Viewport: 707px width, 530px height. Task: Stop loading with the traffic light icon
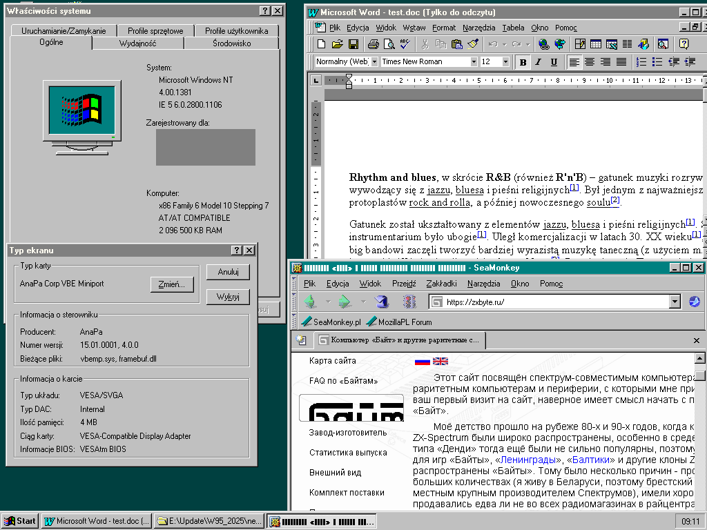pyautogui.click(x=409, y=301)
